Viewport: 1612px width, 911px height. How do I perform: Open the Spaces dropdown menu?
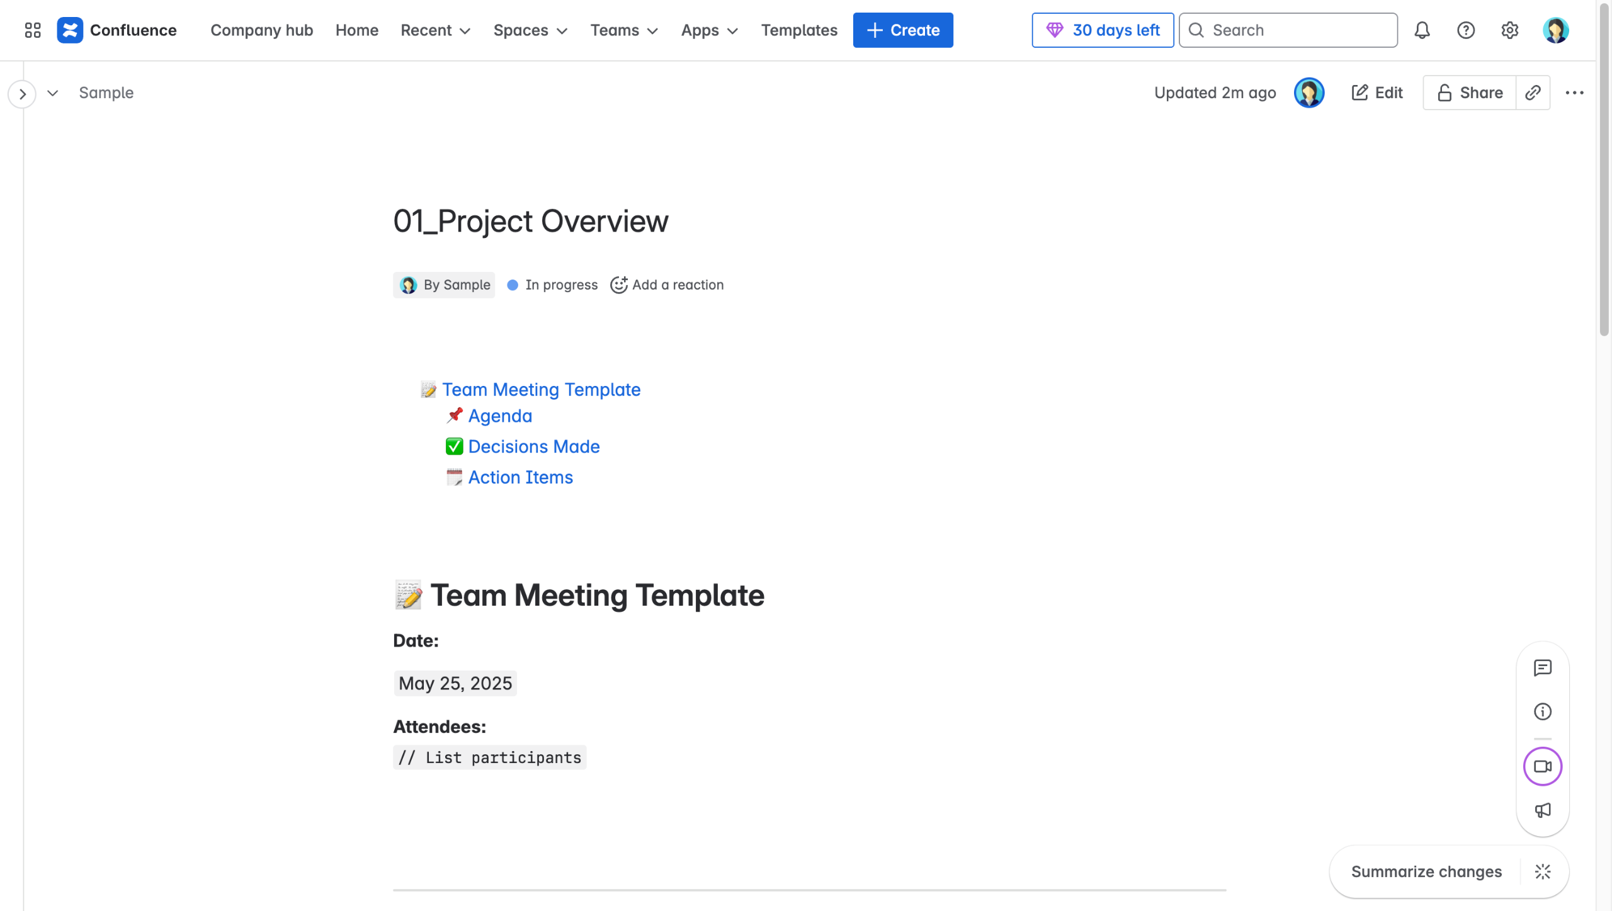530,30
